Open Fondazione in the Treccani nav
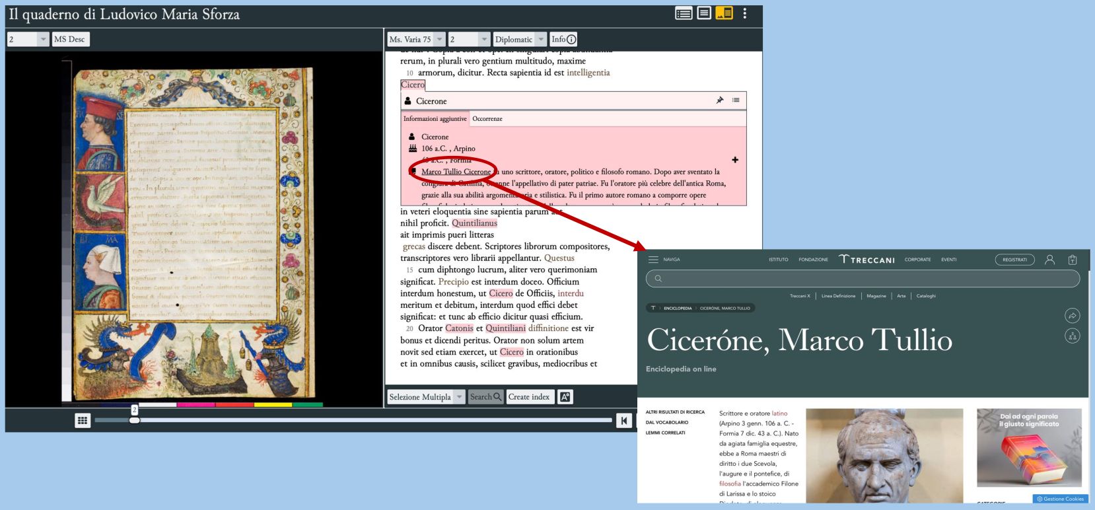Viewport: 1095px width, 510px height. point(813,260)
